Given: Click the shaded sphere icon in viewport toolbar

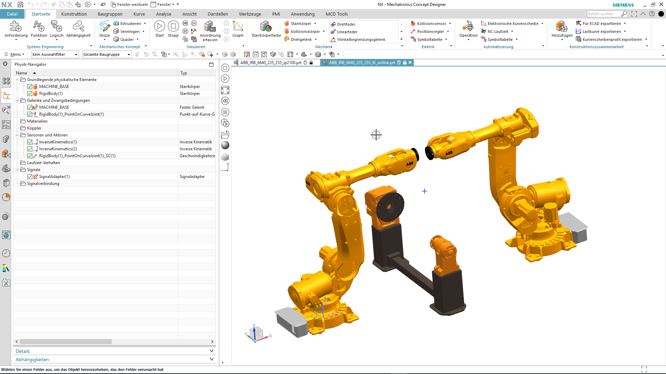Looking at the screenshot, I should [x=225, y=145].
